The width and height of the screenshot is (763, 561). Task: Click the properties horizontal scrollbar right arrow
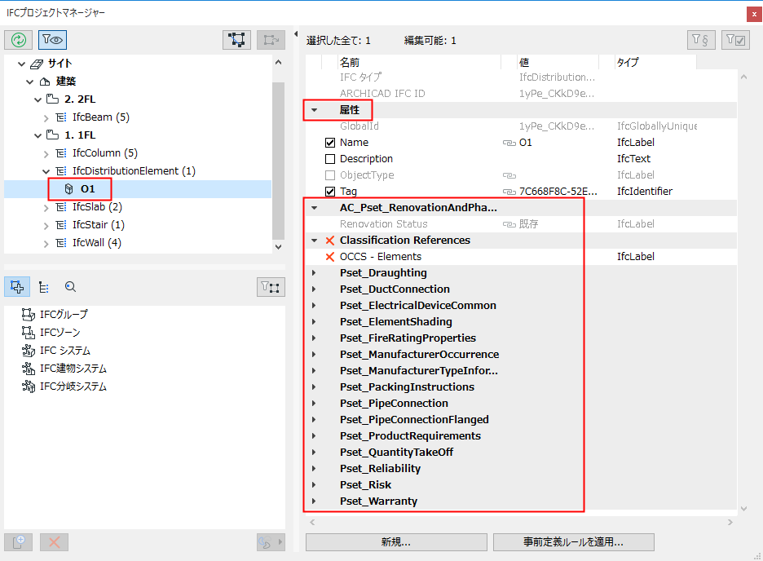[730, 522]
